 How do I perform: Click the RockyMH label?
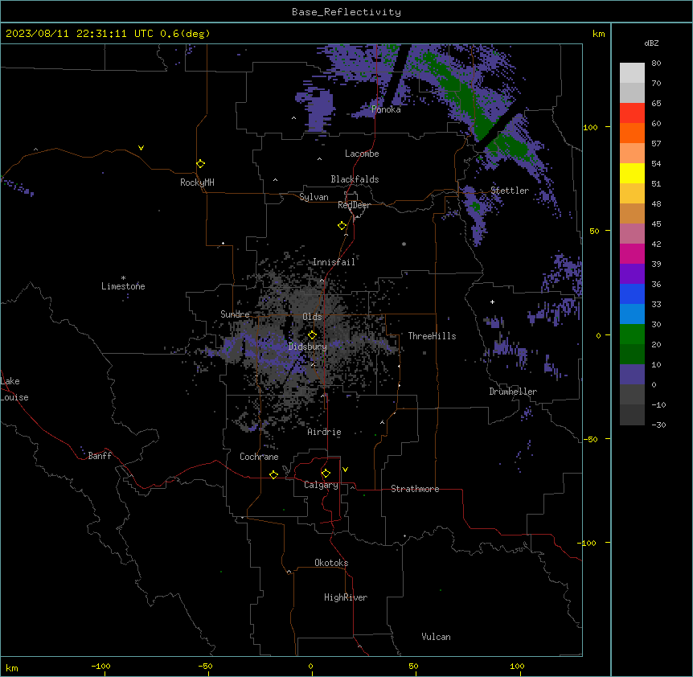tap(197, 183)
